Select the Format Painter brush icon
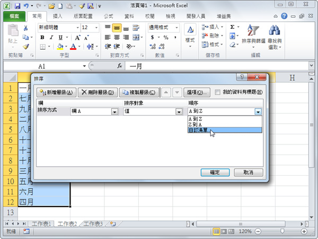The height and width of the screenshot is (239, 318). tap(25, 47)
